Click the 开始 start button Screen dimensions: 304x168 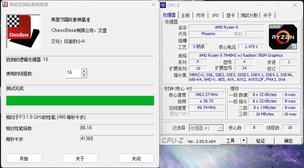24,158
